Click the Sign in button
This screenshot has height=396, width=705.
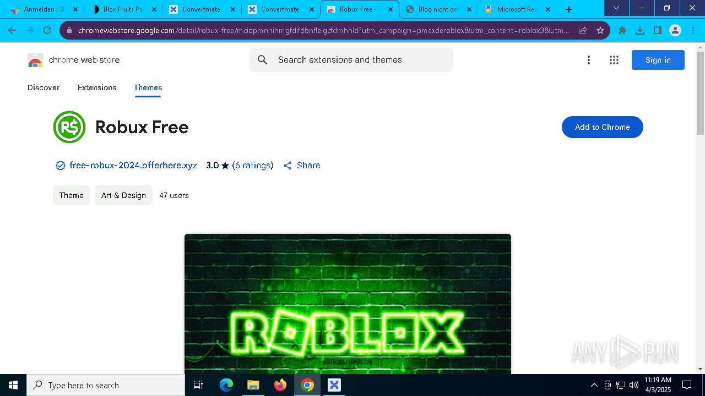pyautogui.click(x=658, y=60)
